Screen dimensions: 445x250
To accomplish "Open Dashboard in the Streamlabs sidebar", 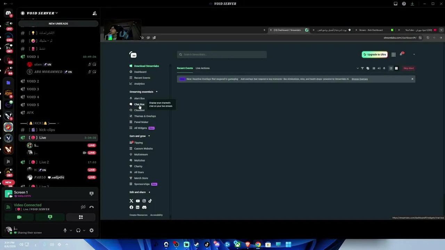I will [x=140, y=72].
